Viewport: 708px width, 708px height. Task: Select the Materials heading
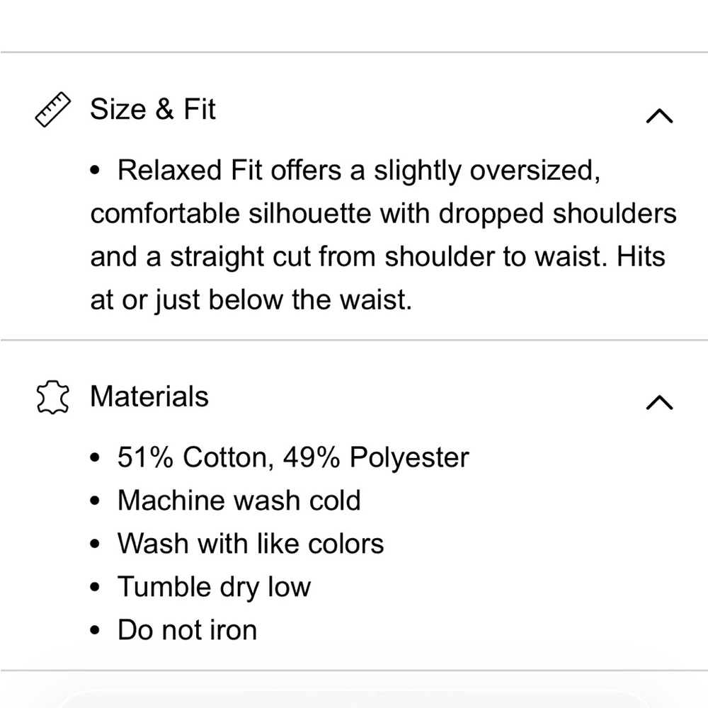tap(149, 396)
